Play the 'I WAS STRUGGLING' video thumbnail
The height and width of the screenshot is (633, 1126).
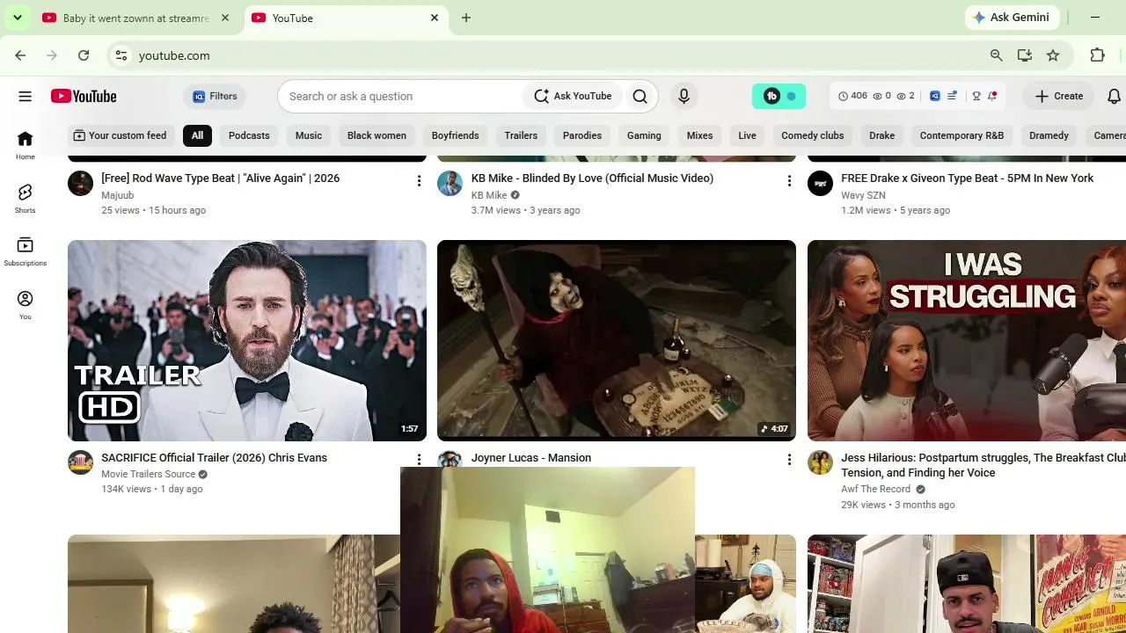[967, 340]
